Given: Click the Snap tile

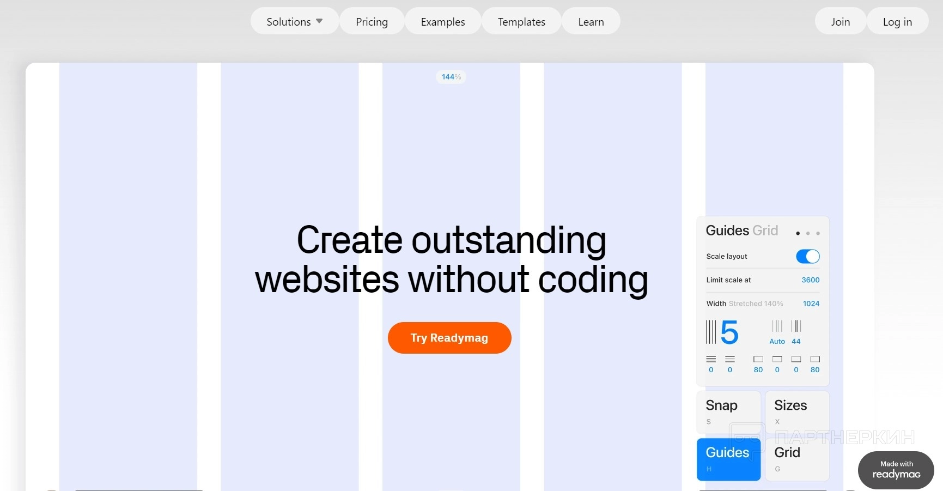Looking at the screenshot, I should pyautogui.click(x=729, y=413).
